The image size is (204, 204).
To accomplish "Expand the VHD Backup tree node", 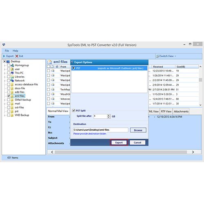I will [5, 115].
